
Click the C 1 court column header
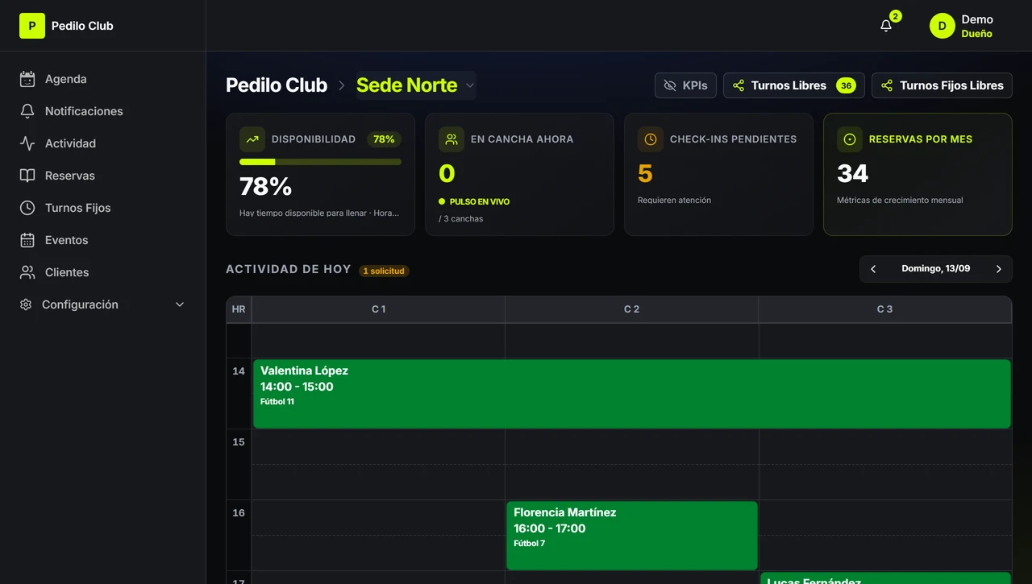coord(378,309)
